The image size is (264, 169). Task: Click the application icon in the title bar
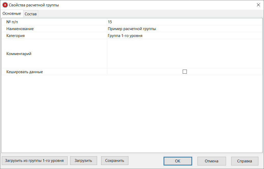(x=5, y=5)
